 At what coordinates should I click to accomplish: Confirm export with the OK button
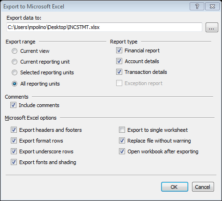pos(175,187)
